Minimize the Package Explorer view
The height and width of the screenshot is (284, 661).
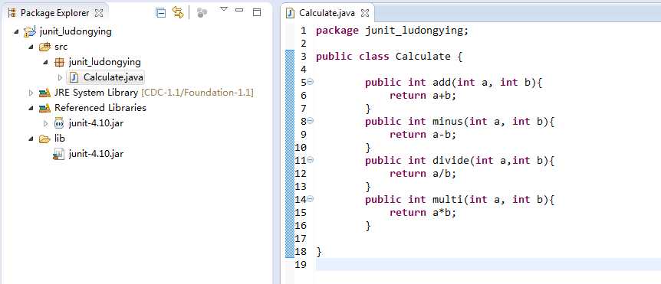pos(239,10)
